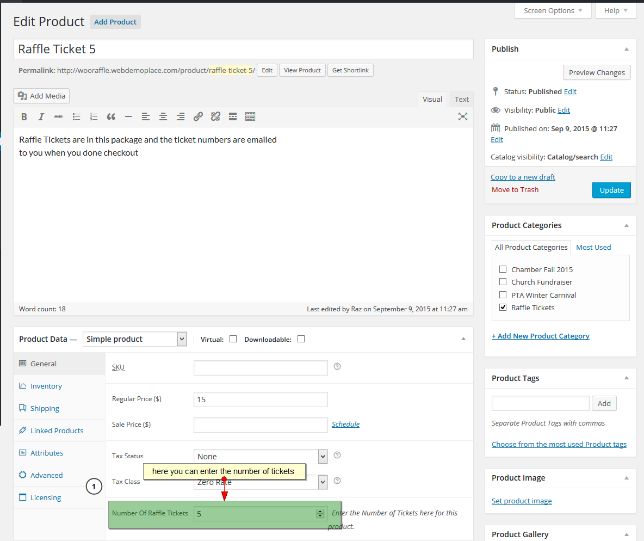Select the General product data tab
Image resolution: width=644 pixels, height=541 pixels.
point(59,364)
